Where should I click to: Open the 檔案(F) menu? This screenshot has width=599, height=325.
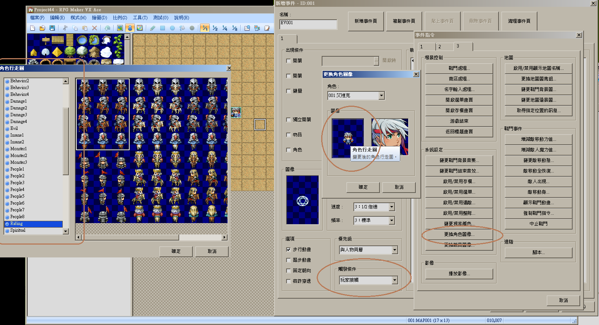click(x=37, y=18)
